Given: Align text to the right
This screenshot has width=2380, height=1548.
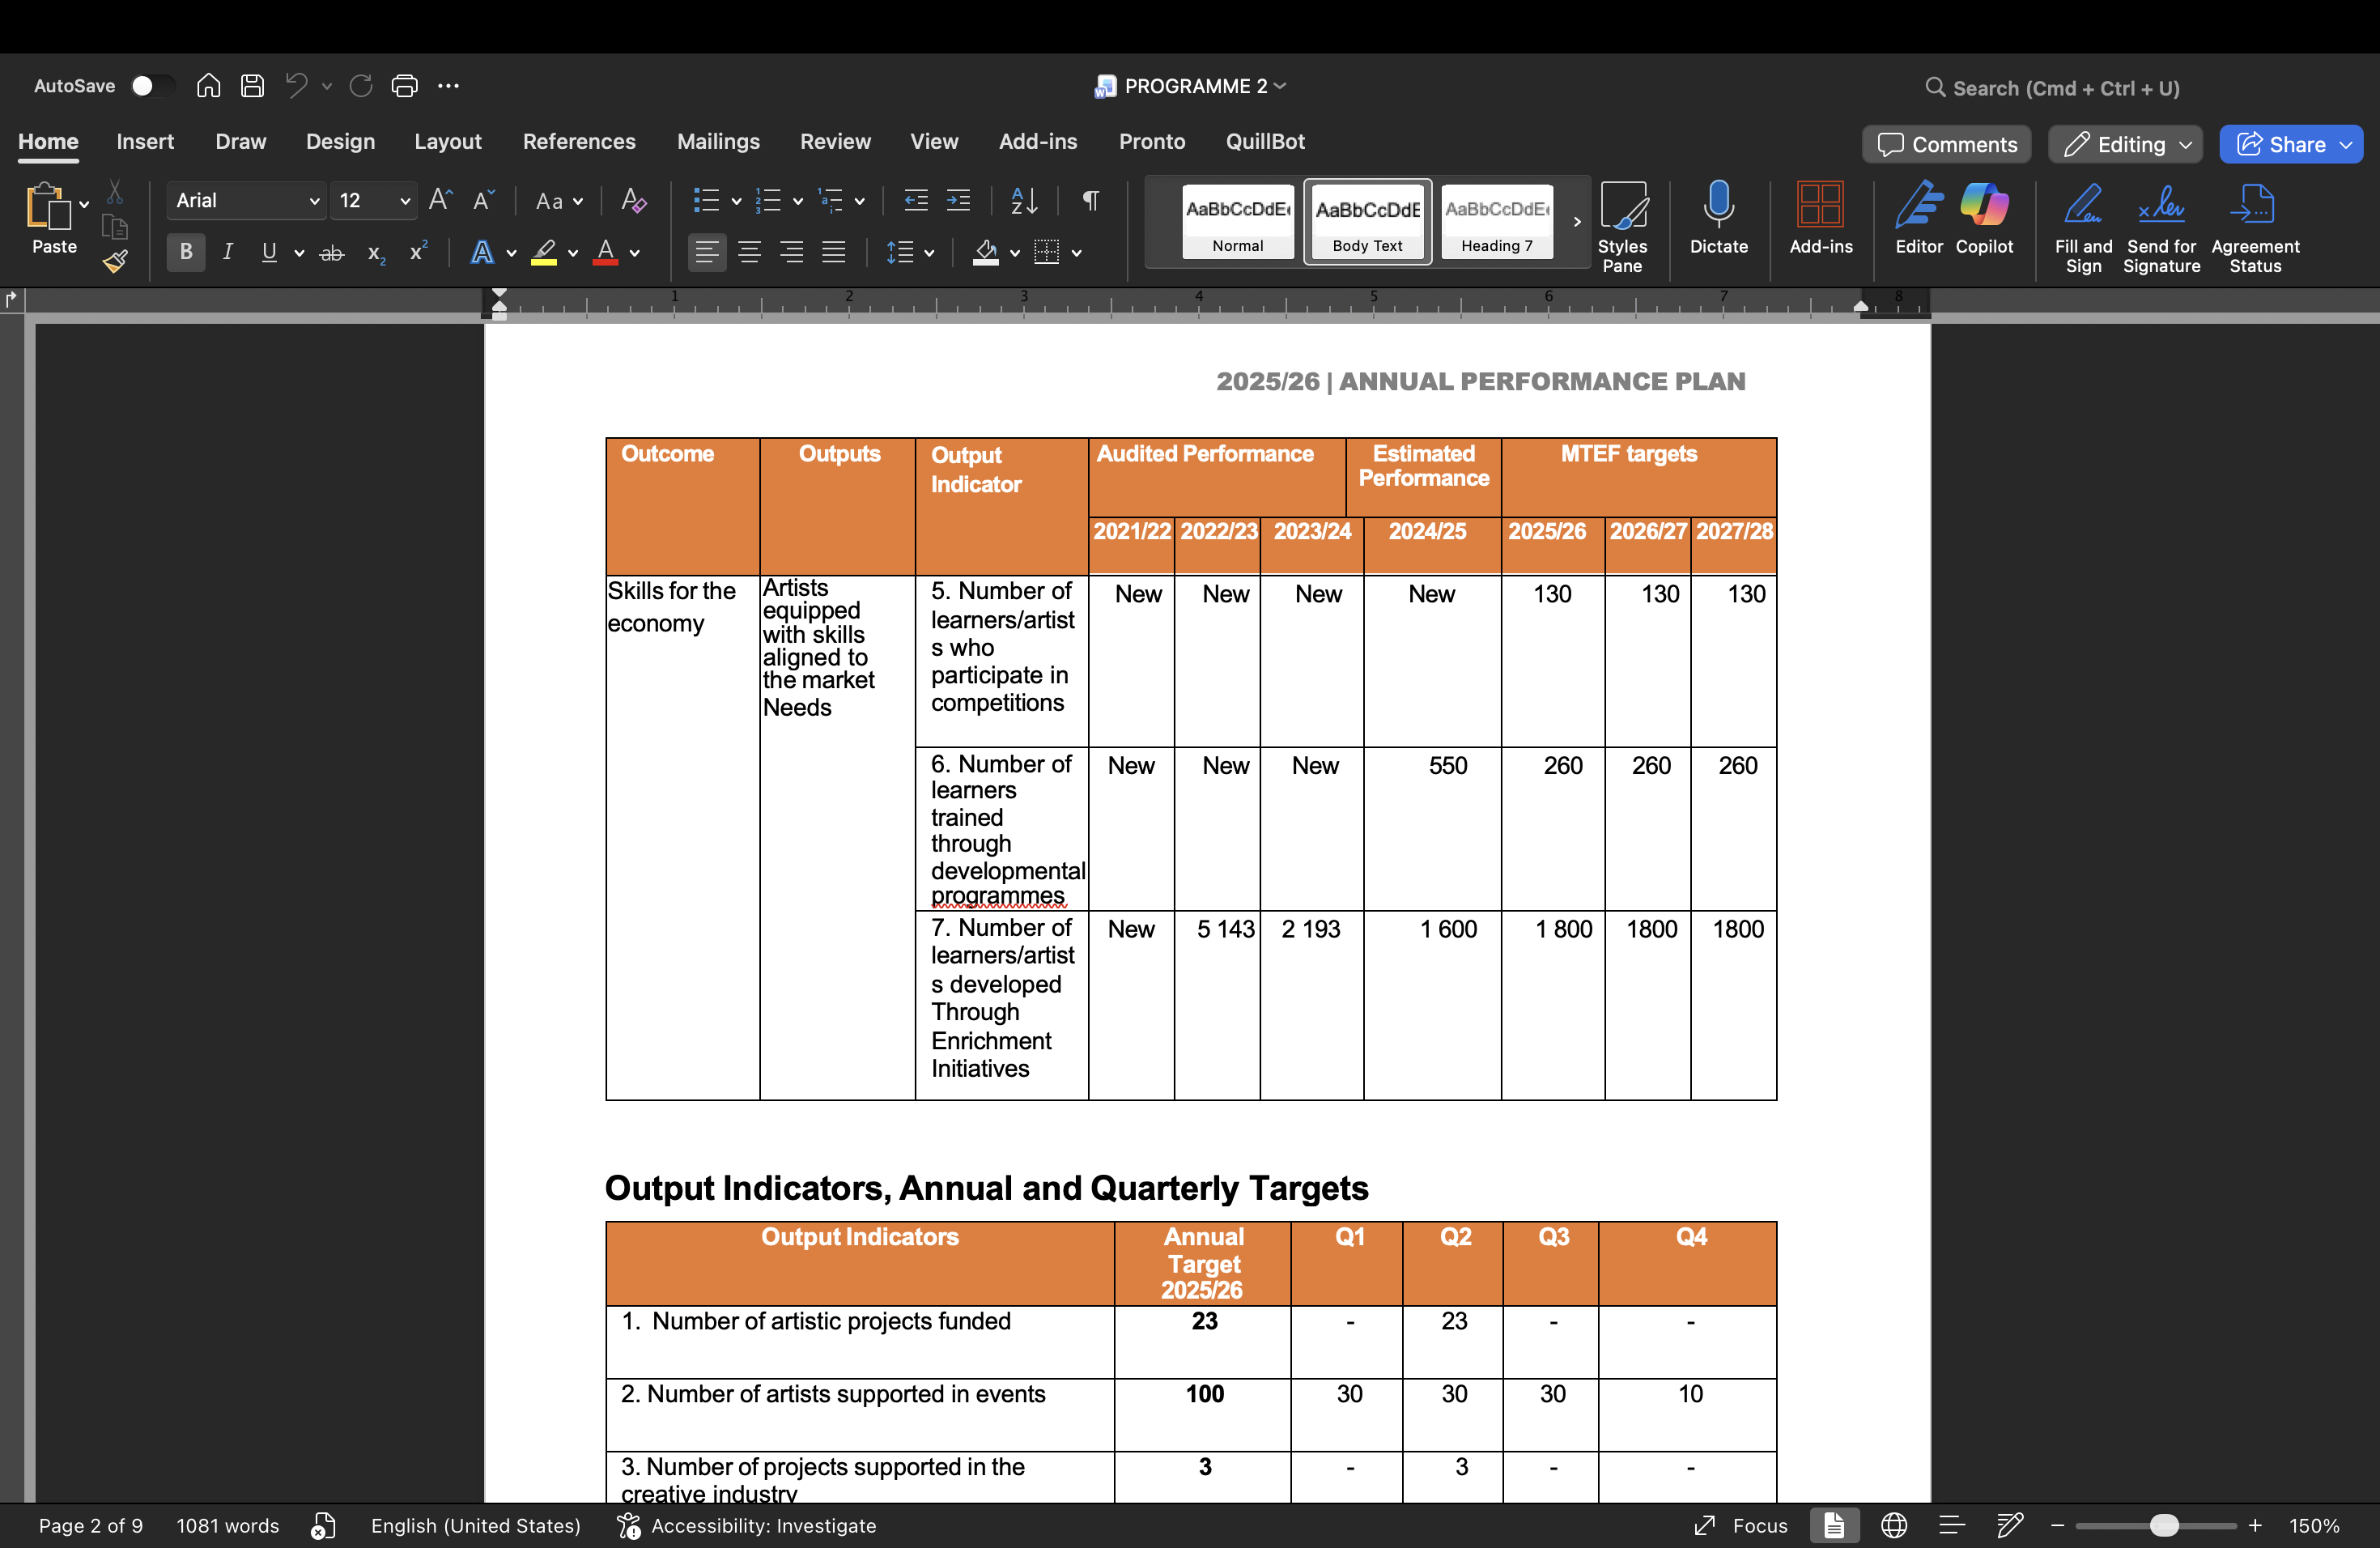Looking at the screenshot, I should pyautogui.click(x=791, y=252).
